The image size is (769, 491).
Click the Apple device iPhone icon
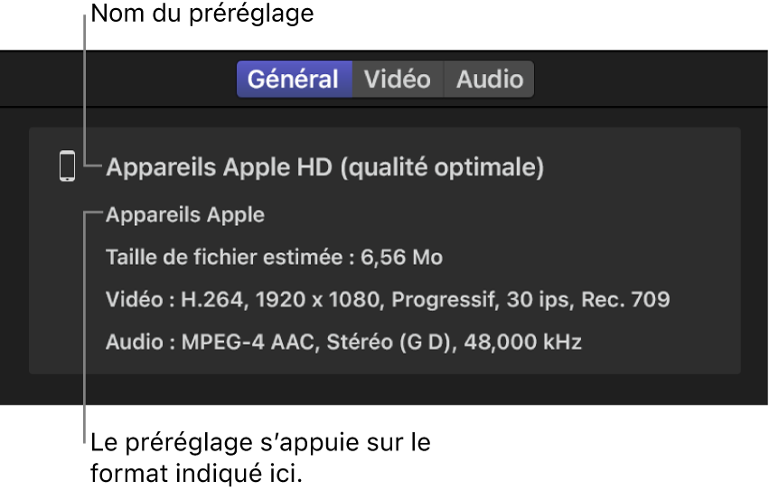(67, 166)
